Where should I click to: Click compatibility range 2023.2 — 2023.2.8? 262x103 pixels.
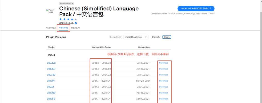[x=101, y=63]
